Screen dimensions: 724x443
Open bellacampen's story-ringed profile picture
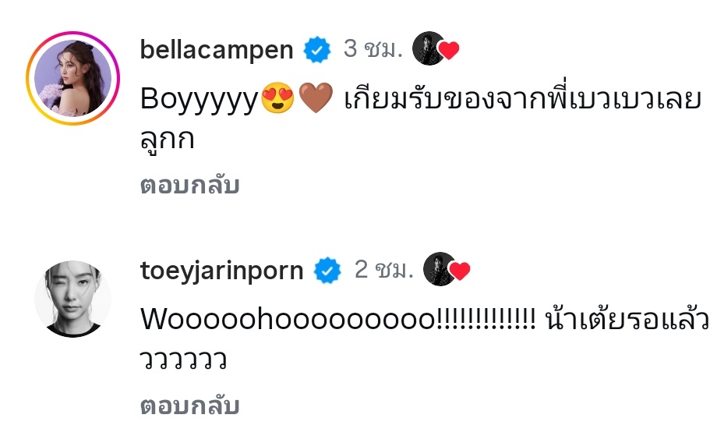(x=73, y=78)
